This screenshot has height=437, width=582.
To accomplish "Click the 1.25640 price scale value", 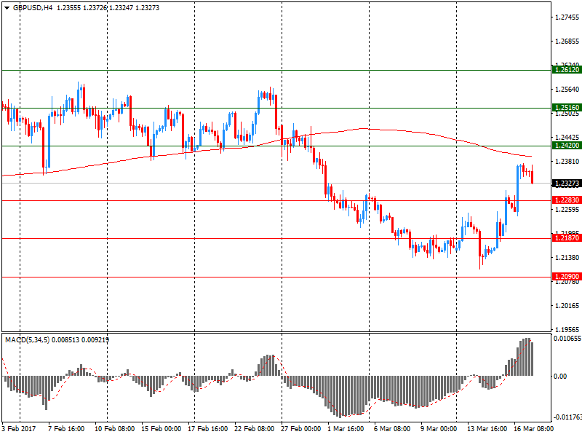I will point(567,89).
